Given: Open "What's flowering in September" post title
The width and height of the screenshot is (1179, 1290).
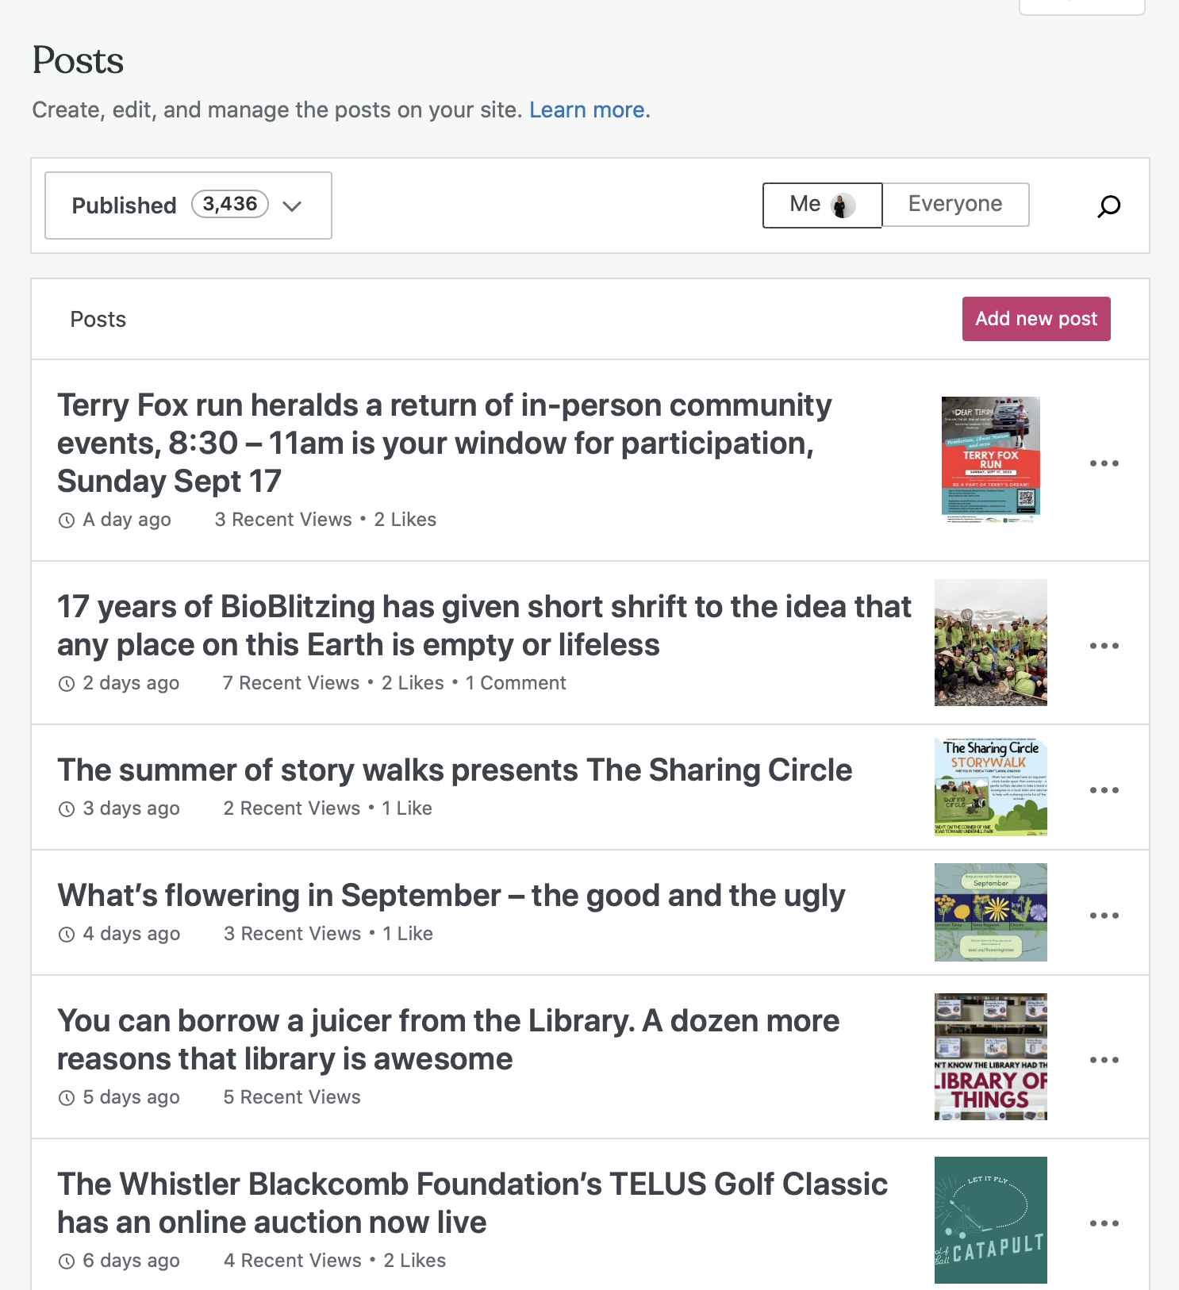Looking at the screenshot, I should [x=451, y=896].
